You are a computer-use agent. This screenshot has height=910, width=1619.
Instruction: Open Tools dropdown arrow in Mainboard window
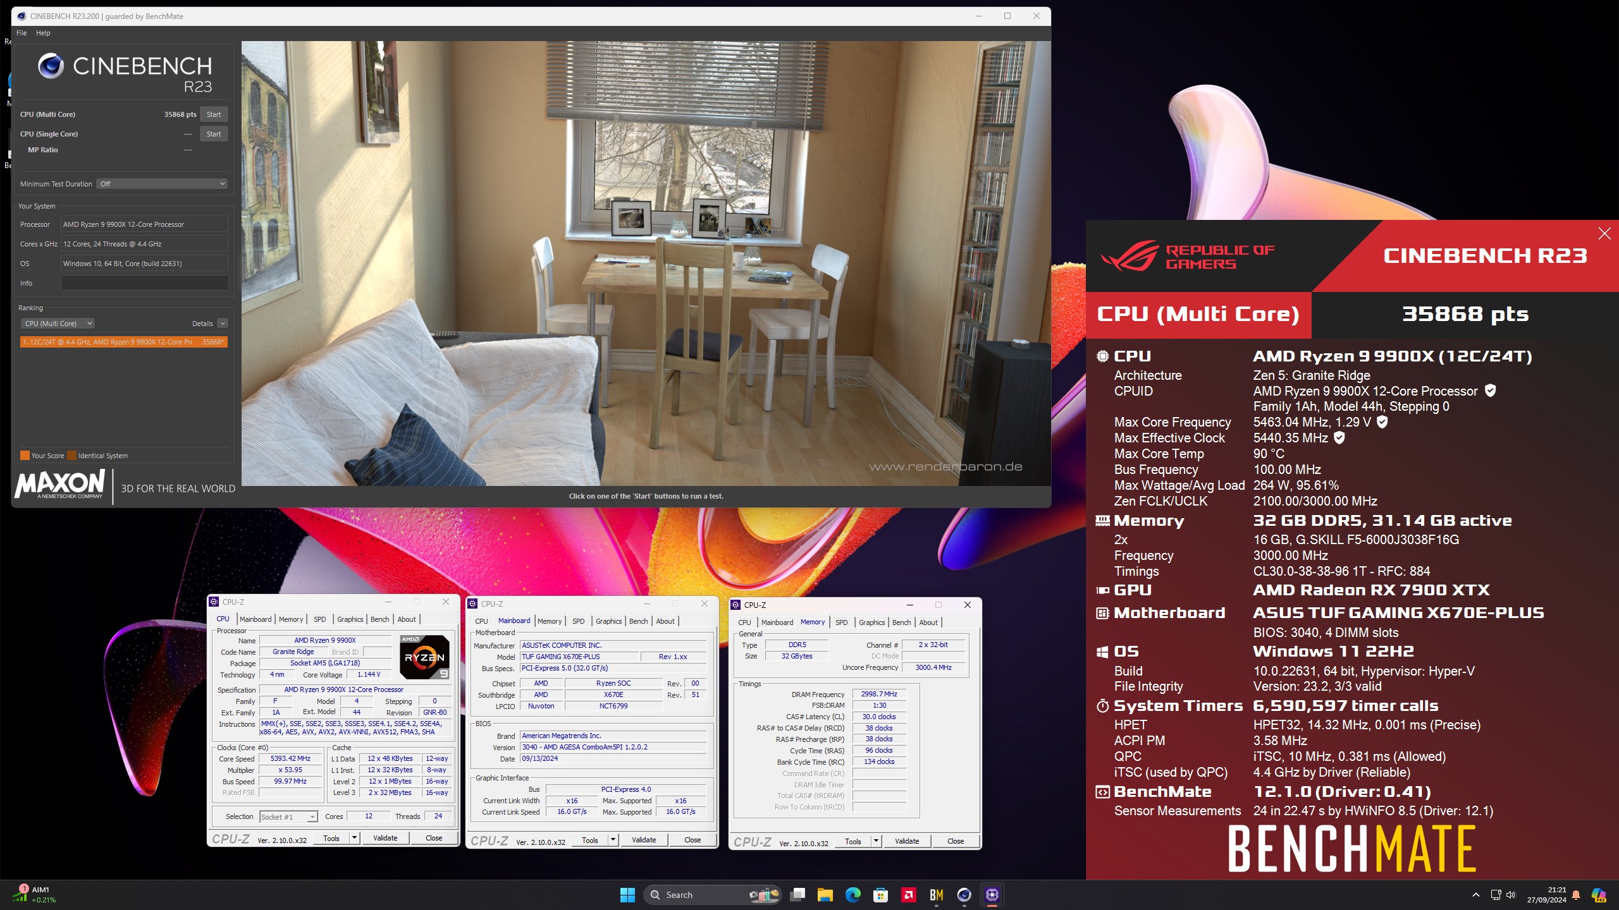(613, 840)
